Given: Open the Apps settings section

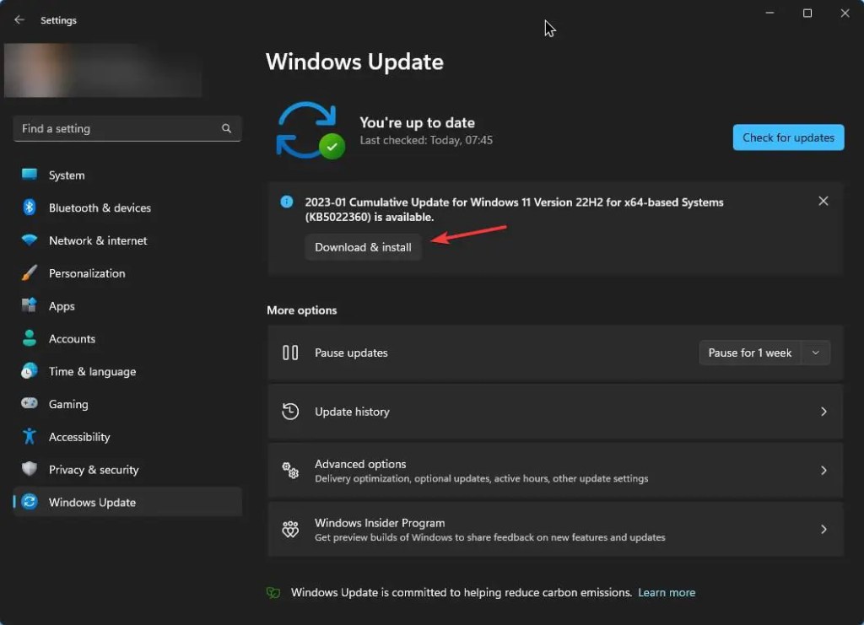Looking at the screenshot, I should tap(127, 306).
